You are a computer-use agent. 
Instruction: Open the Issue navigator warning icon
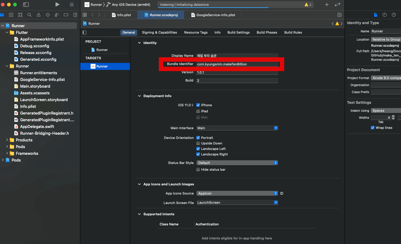tap(38, 15)
